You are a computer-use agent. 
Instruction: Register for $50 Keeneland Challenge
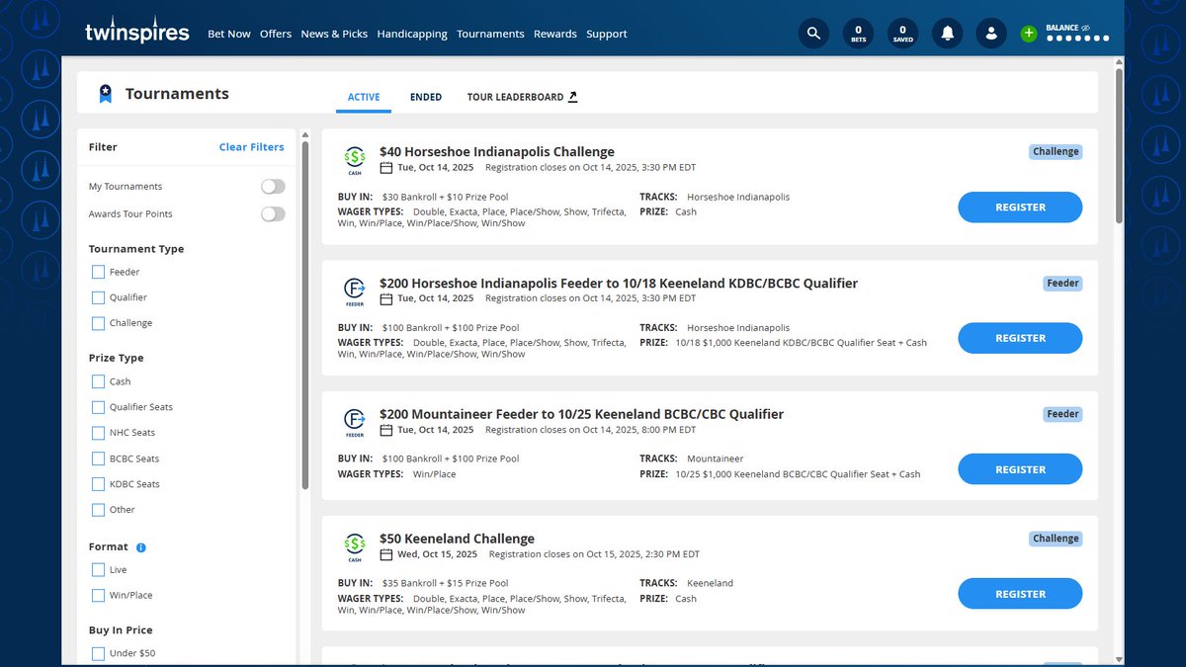(x=1020, y=594)
